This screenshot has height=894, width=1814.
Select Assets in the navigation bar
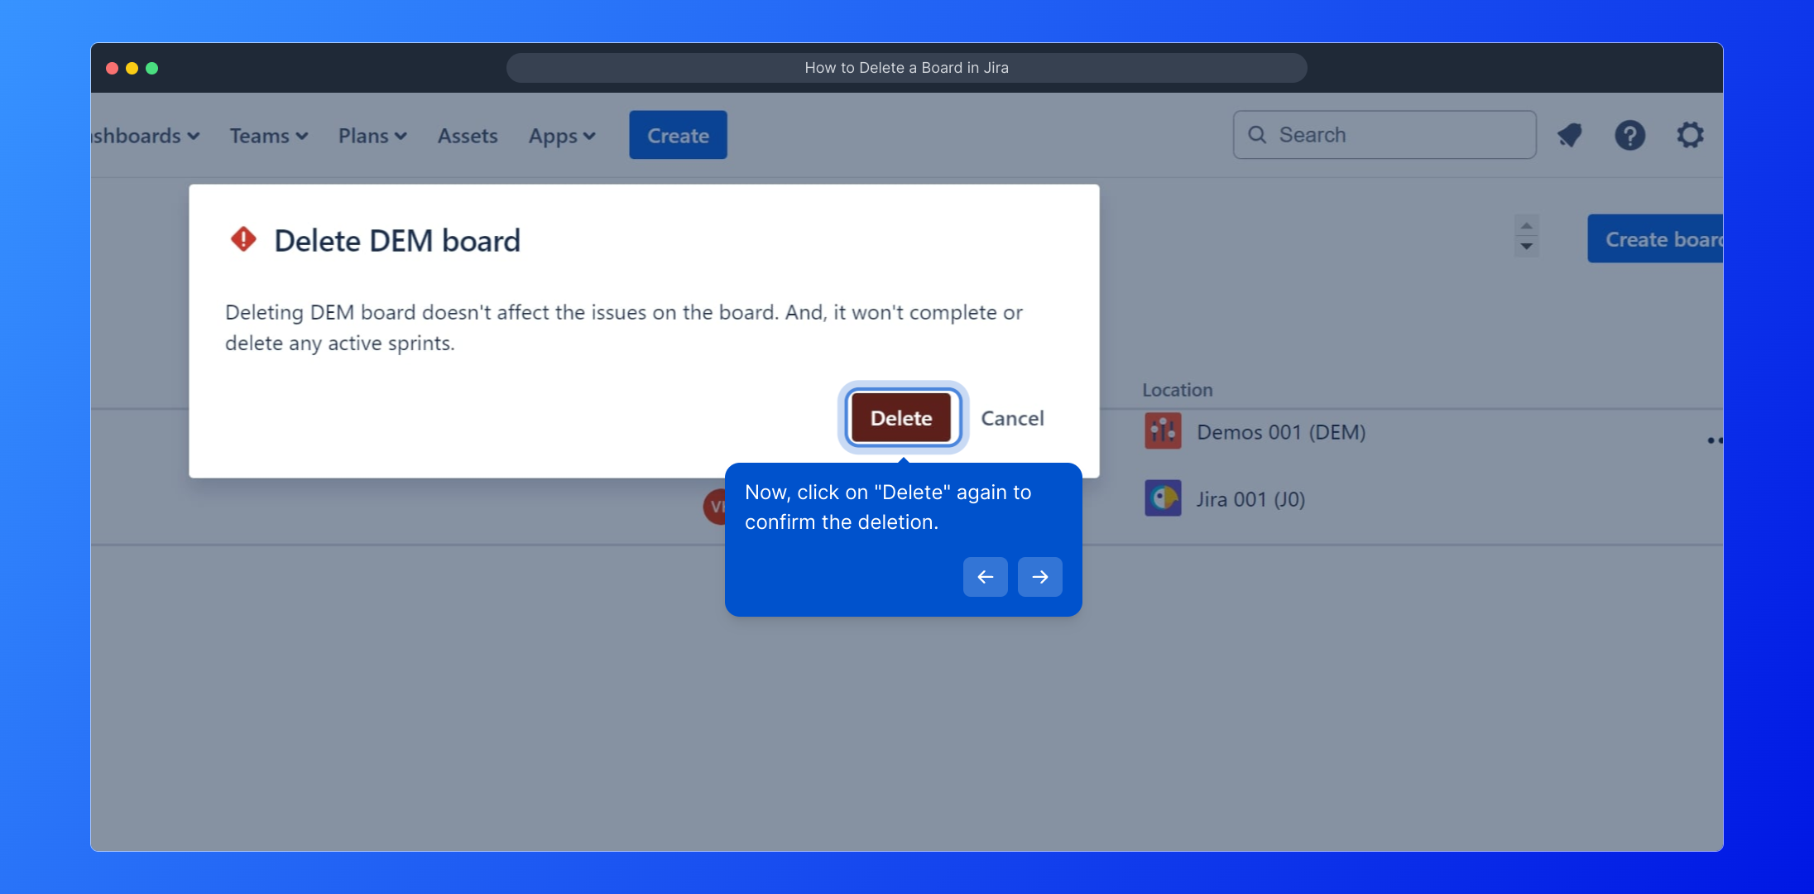click(x=468, y=136)
